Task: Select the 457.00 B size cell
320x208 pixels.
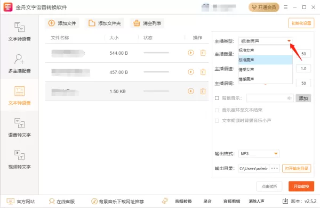Action: coord(118,72)
